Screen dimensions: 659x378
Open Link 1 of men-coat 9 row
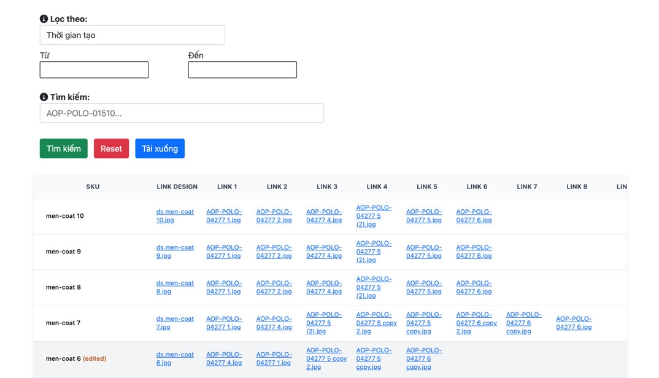(x=224, y=252)
